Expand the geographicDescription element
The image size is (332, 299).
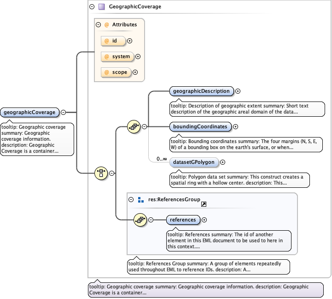(238, 91)
